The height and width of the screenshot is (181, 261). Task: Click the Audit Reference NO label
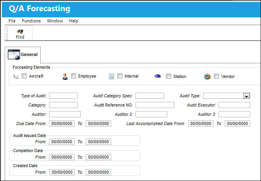(x=114, y=105)
